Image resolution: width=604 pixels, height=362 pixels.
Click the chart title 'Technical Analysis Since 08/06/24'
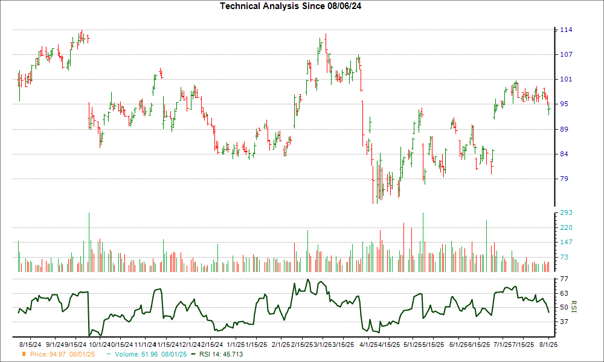point(291,6)
